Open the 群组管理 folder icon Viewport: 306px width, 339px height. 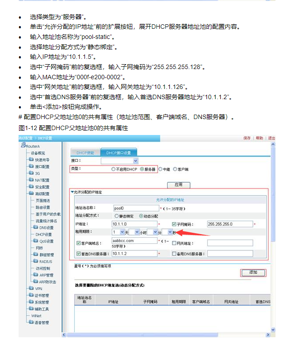[36, 254]
